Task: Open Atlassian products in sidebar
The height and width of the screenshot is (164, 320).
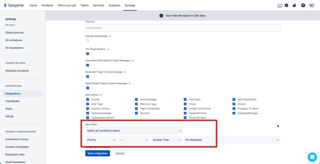Action: coord(17,71)
